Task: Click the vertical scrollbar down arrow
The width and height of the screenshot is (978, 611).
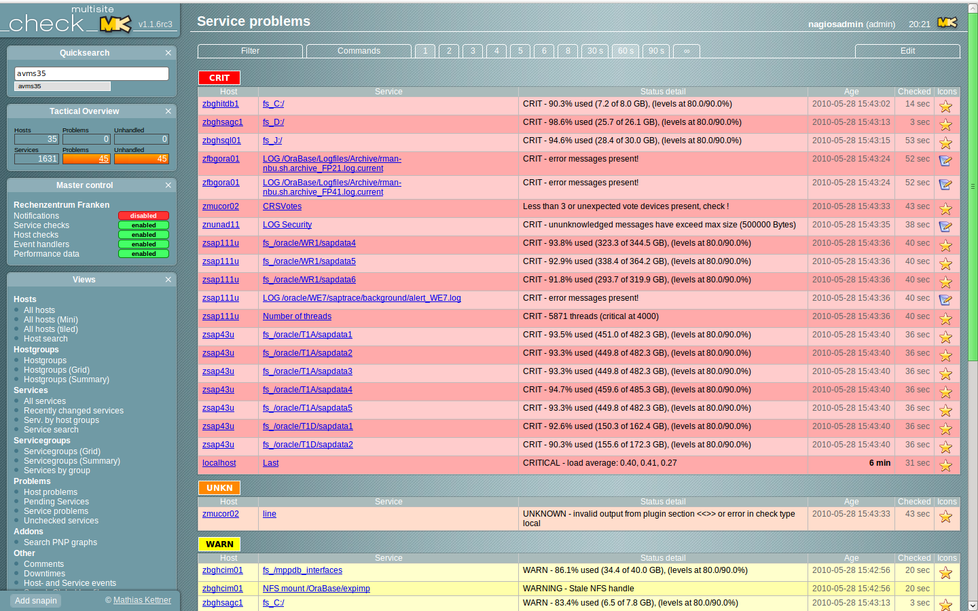Action: coord(973,605)
